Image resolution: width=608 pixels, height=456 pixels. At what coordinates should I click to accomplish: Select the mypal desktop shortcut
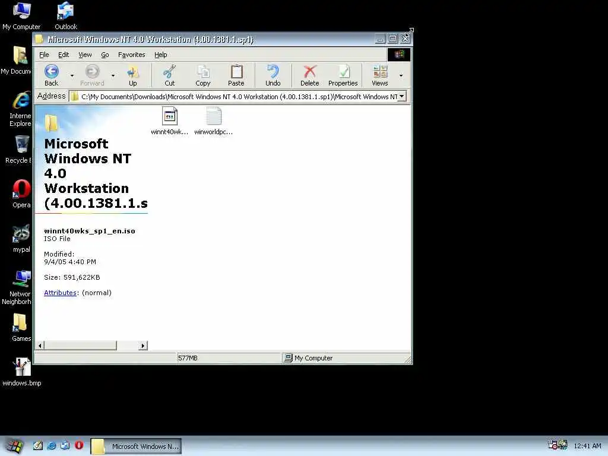tap(21, 239)
